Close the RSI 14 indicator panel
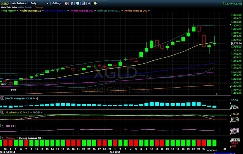 2,126
